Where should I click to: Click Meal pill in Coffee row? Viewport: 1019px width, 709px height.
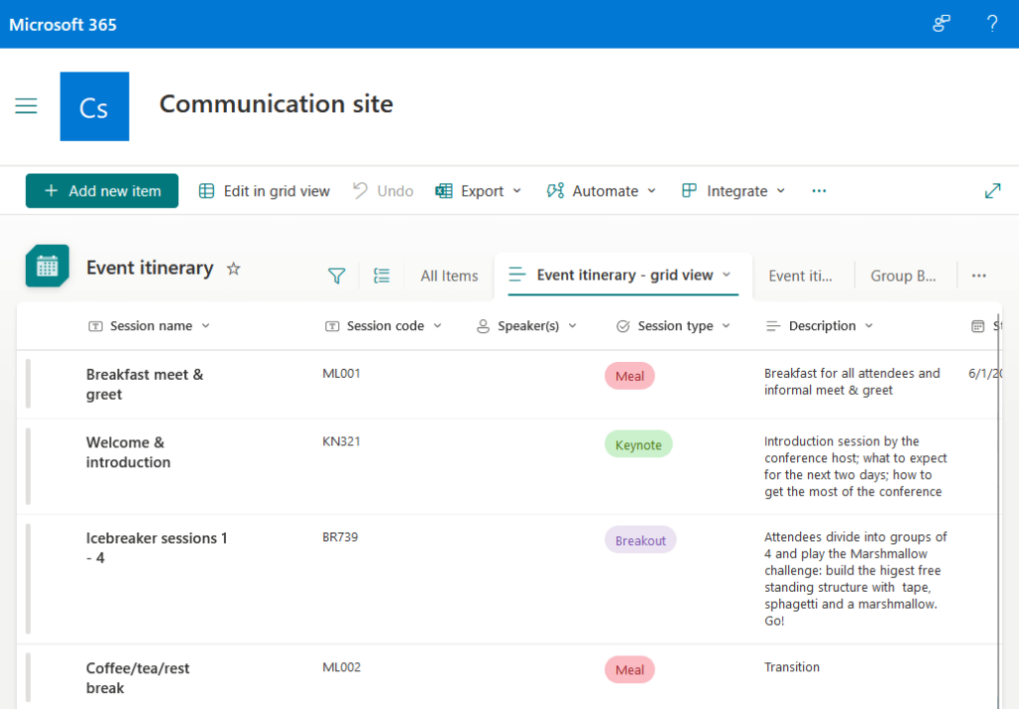[x=630, y=670]
